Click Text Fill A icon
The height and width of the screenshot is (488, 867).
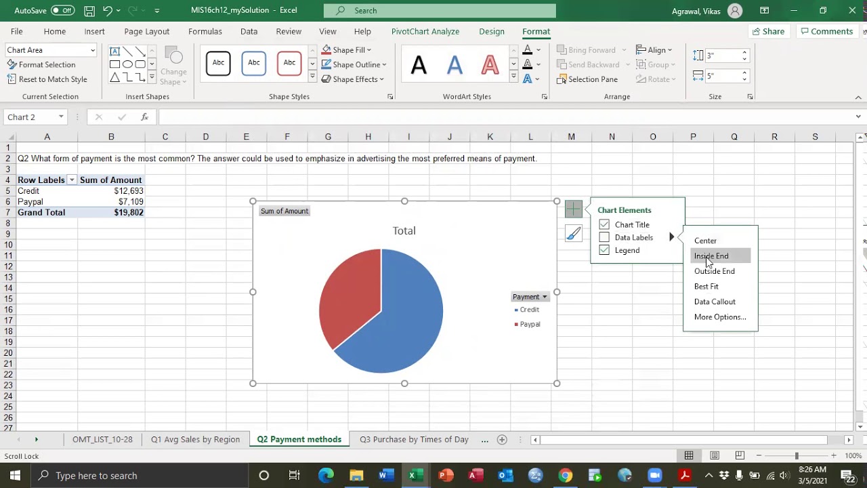click(x=528, y=49)
